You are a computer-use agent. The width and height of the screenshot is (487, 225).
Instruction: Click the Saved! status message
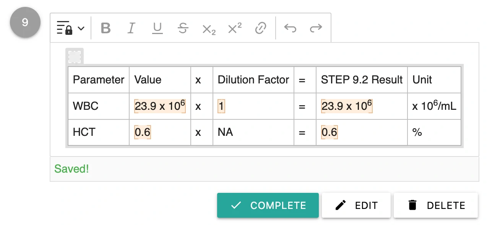tap(71, 169)
